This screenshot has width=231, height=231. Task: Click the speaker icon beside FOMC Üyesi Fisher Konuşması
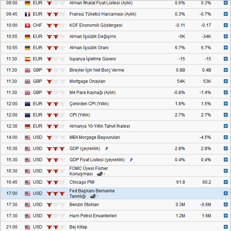pyautogui.click(x=100, y=174)
